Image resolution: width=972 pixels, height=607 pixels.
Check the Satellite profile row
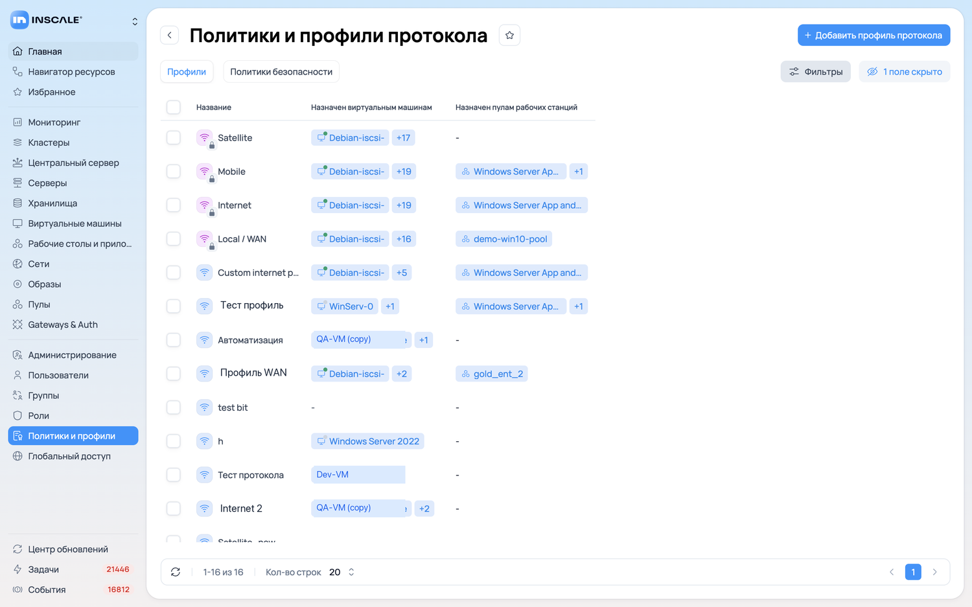(x=174, y=137)
